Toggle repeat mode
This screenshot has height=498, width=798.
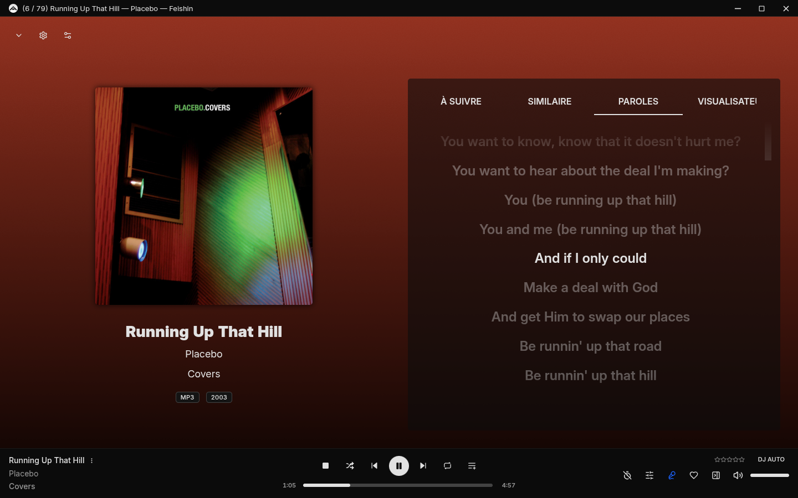(x=448, y=466)
